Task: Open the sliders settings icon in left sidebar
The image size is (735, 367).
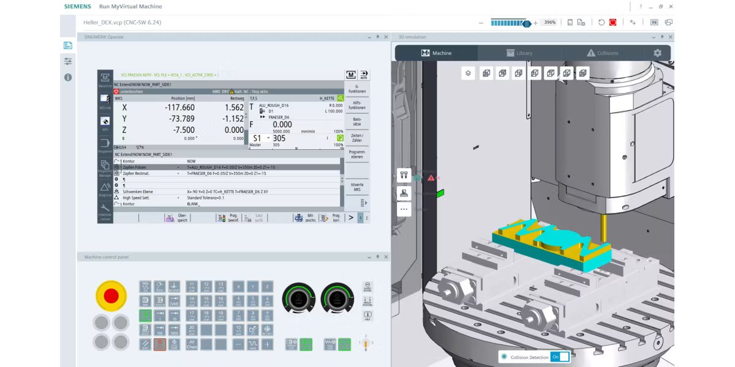Action: pos(68,61)
